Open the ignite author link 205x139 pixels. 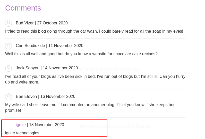tap(21, 125)
